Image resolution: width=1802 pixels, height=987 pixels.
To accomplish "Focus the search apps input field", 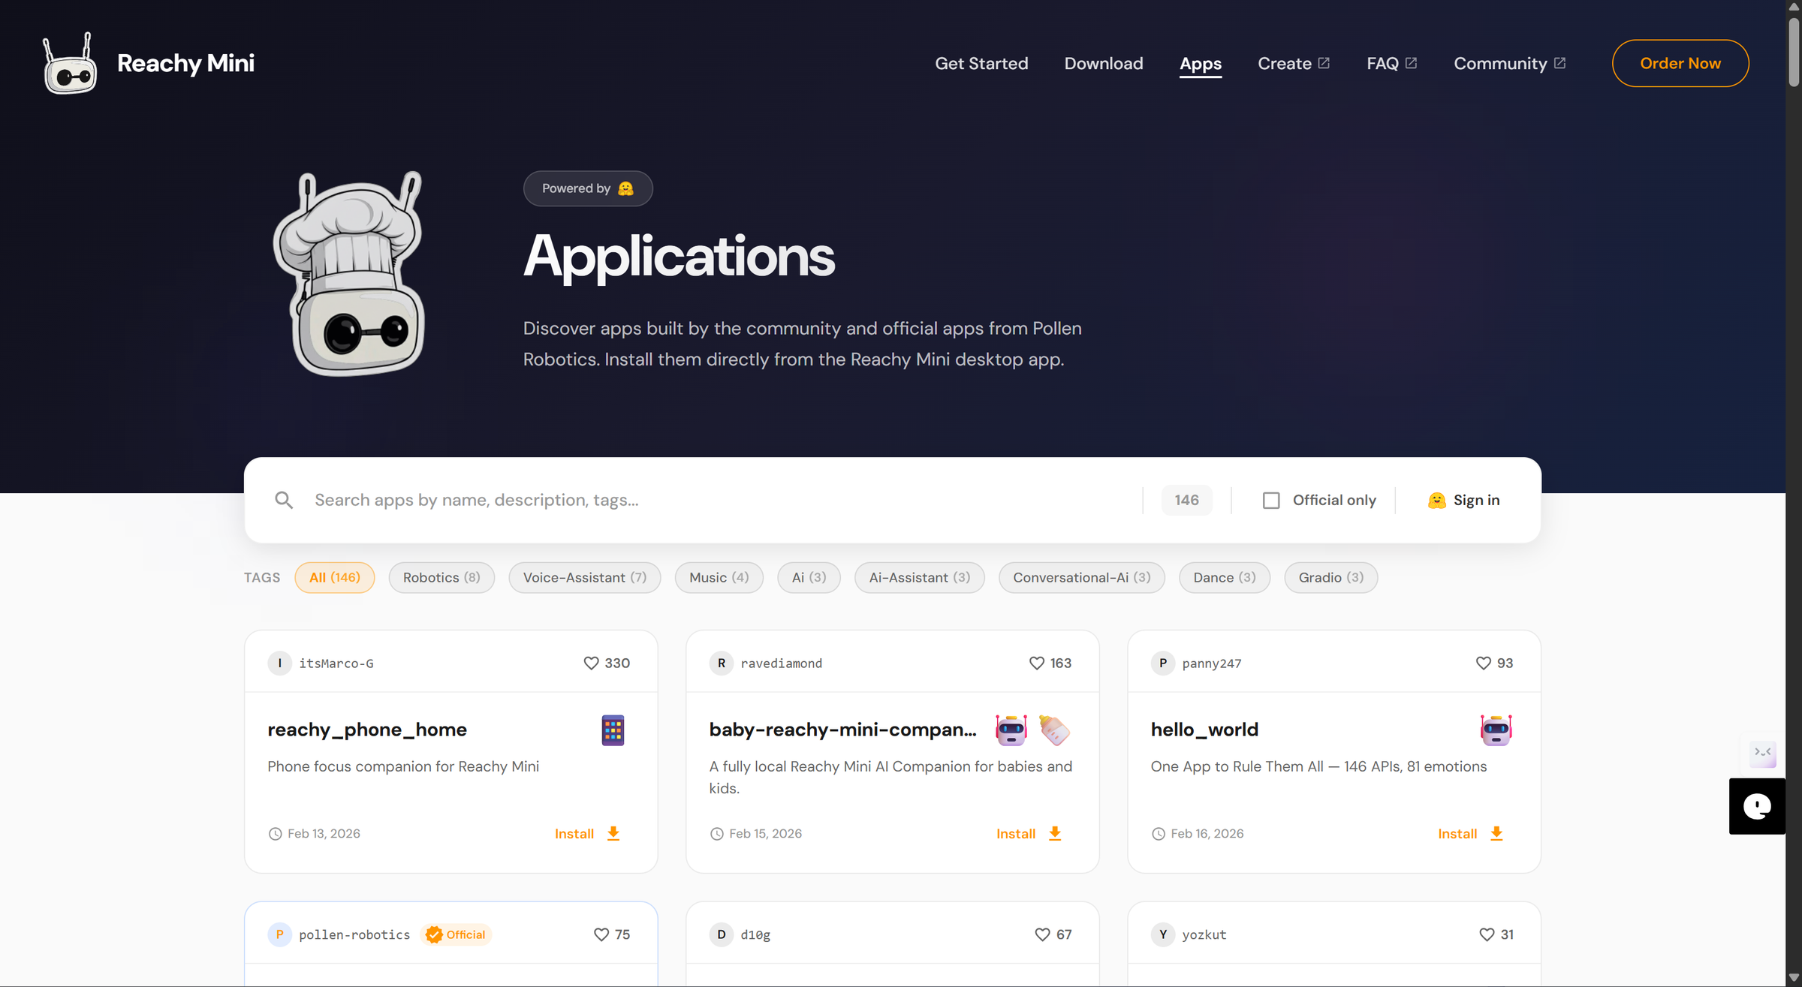I will (721, 501).
